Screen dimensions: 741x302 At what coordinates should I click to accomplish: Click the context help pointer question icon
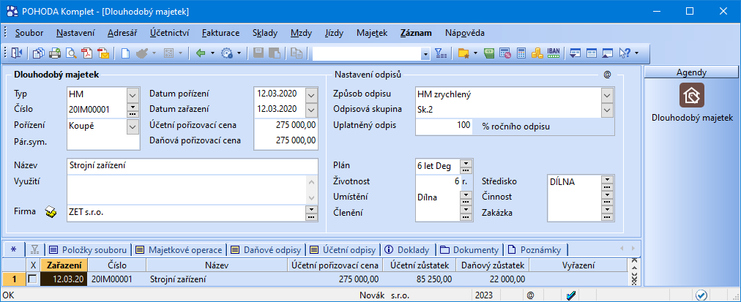(625, 53)
